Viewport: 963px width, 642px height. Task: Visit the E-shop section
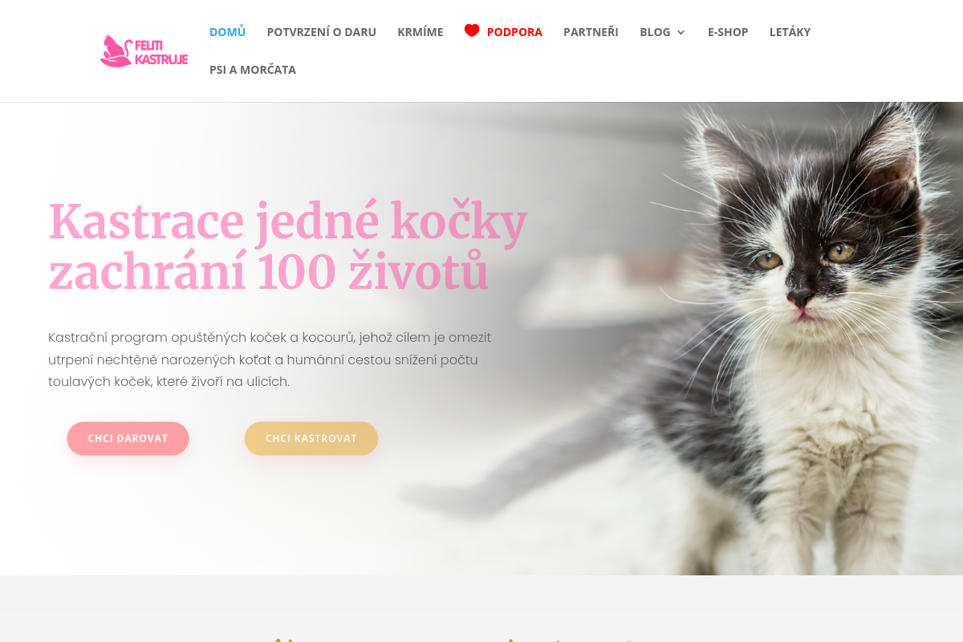[728, 32]
